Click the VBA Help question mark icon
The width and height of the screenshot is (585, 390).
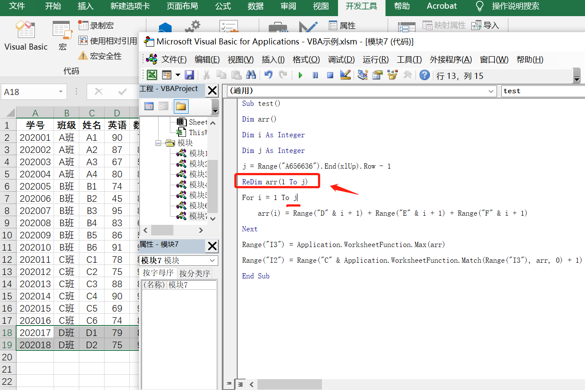(x=425, y=75)
